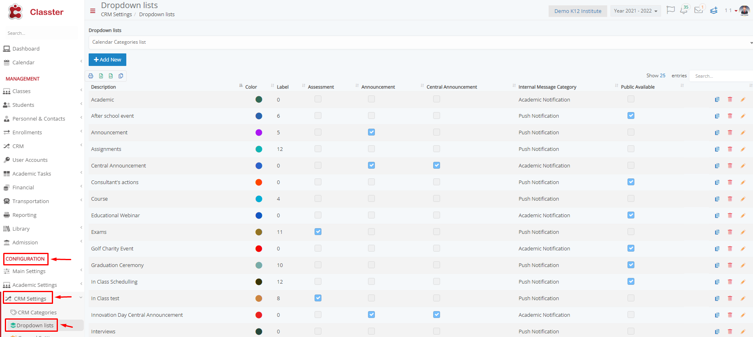Open CRM Categories submenu item
The width and height of the screenshot is (753, 337).
click(x=37, y=313)
